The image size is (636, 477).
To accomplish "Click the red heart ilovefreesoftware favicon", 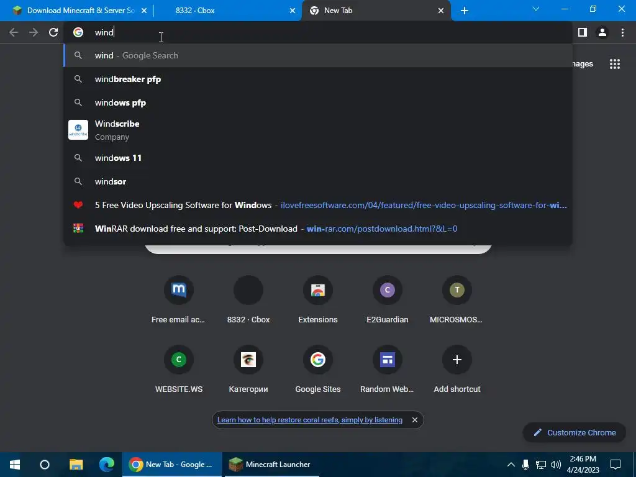I will [x=78, y=205].
